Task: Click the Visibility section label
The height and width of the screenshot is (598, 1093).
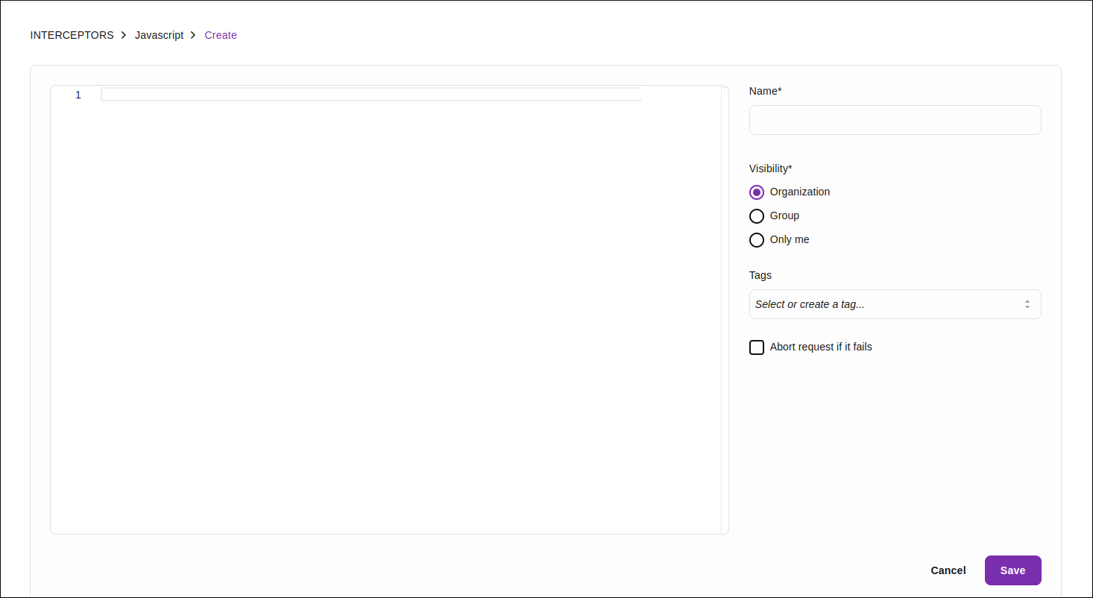Action: 770,169
